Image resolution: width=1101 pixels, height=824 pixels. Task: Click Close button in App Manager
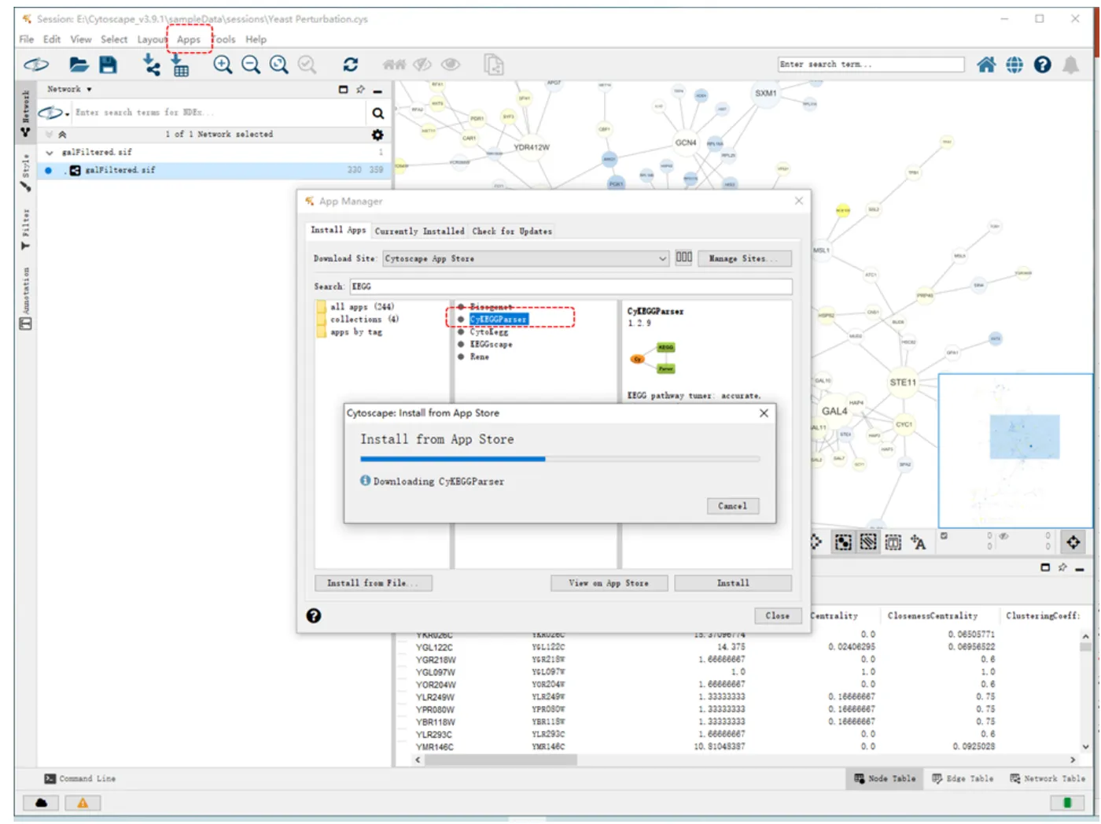point(778,616)
